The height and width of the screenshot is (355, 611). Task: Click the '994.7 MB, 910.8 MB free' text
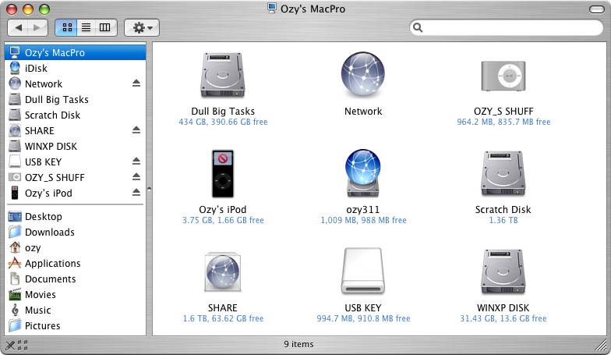point(363,318)
